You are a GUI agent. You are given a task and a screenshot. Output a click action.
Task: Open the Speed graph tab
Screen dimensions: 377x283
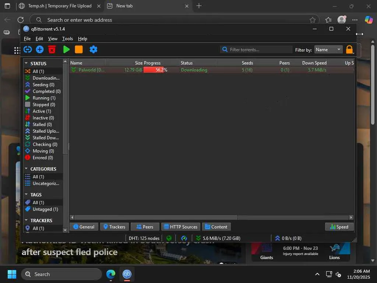[339, 227]
